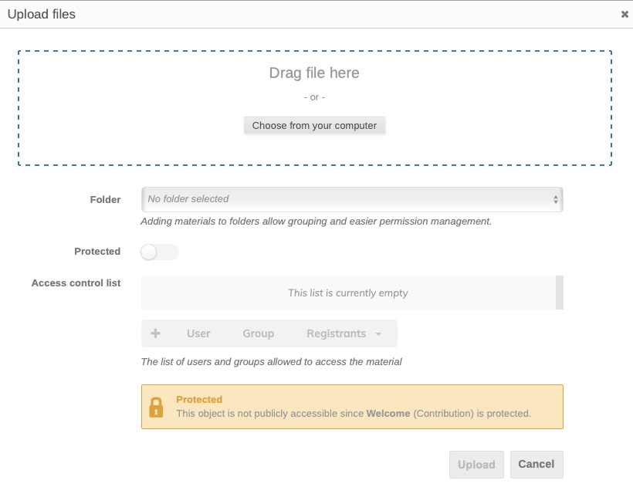The image size is (633, 494).
Task: Click the access control list scrollbar
Action: coord(560,293)
